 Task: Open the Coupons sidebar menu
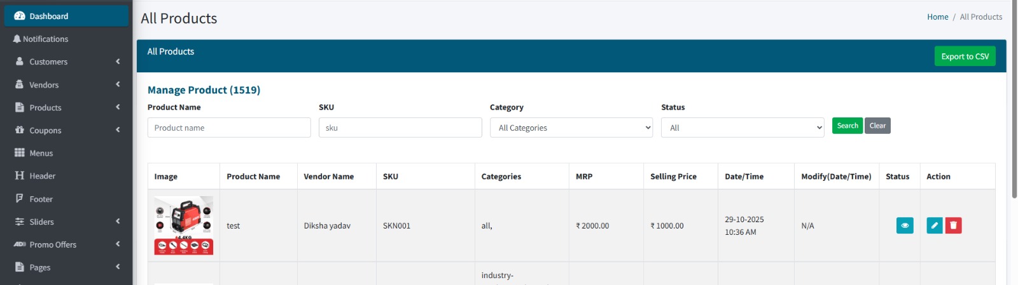tap(45, 130)
